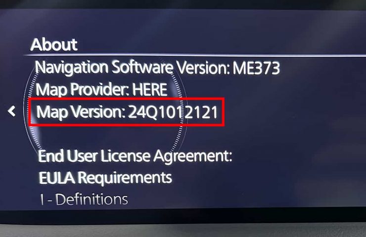Tap the ME373 version number

[x=256, y=68]
